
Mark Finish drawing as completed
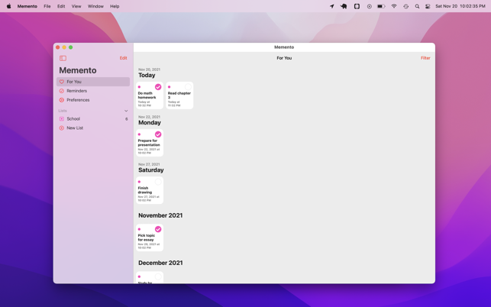coord(158,182)
